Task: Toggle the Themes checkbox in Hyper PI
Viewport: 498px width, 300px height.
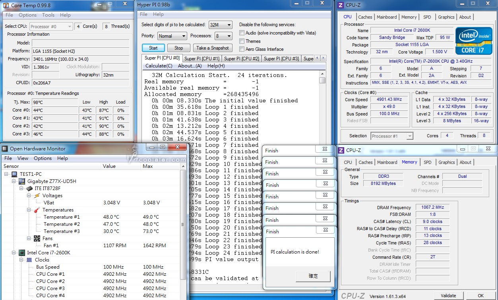Action: pyautogui.click(x=242, y=41)
